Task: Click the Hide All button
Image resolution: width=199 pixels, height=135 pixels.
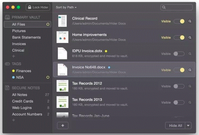Action: [x=175, y=126]
